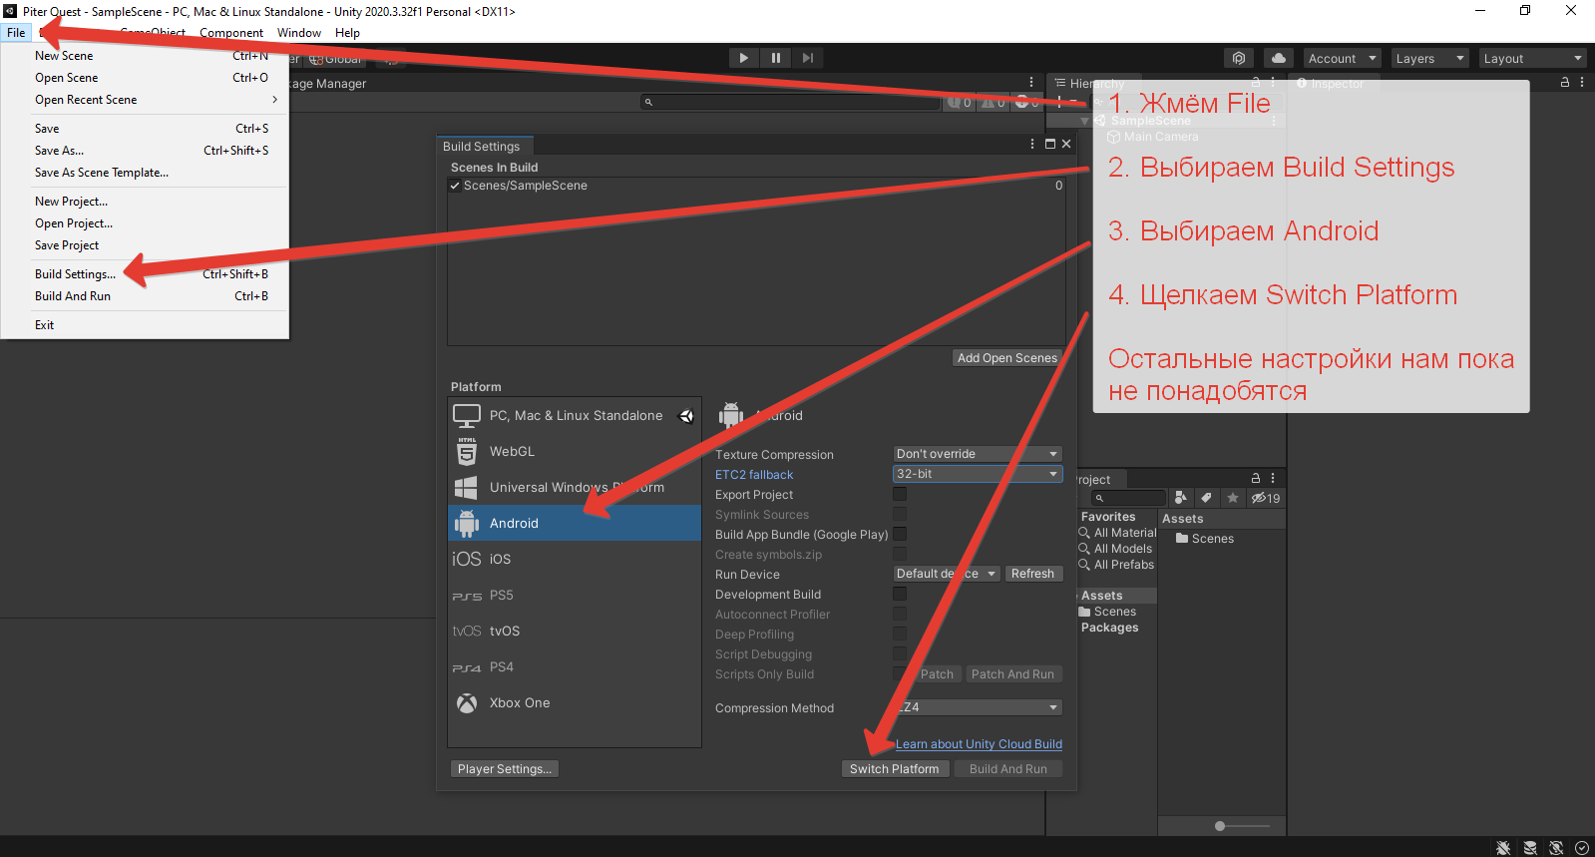
Task: Toggle the Script Debugging checkbox
Action: [x=900, y=653]
